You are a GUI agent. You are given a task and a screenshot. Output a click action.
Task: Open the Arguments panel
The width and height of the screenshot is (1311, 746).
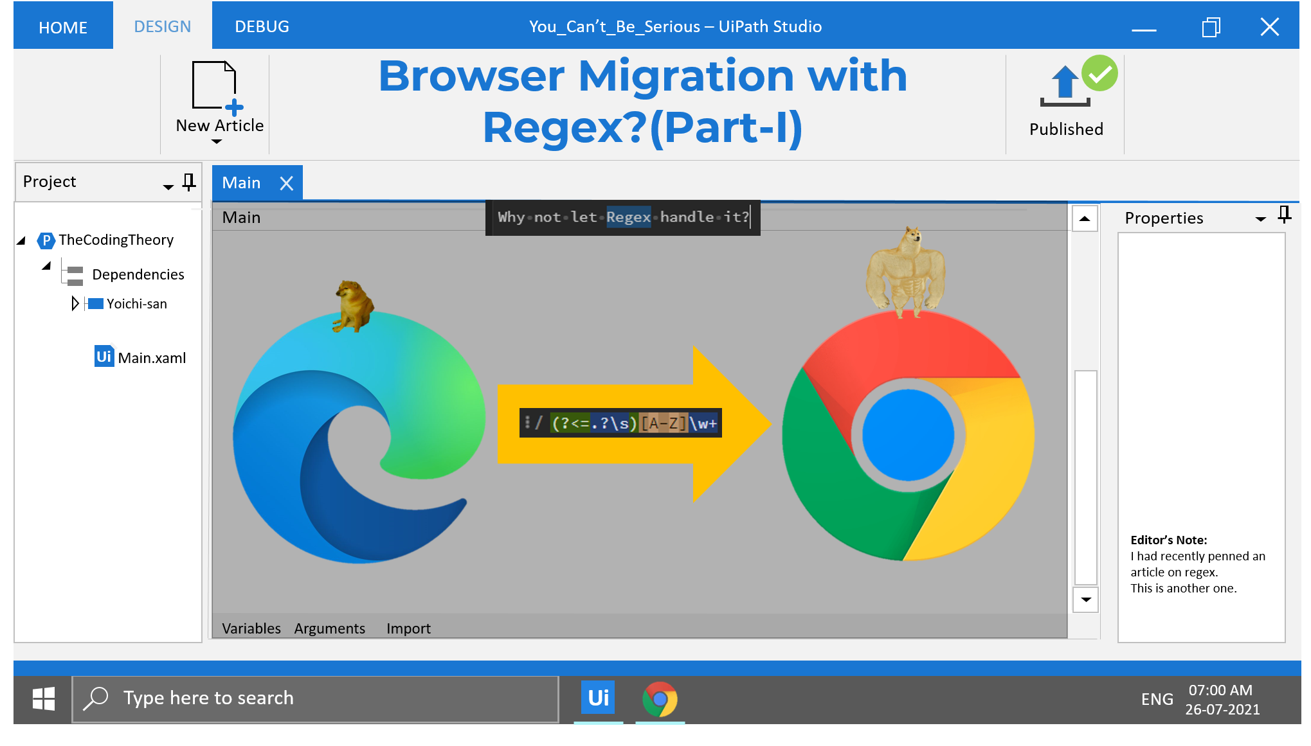pos(330,628)
